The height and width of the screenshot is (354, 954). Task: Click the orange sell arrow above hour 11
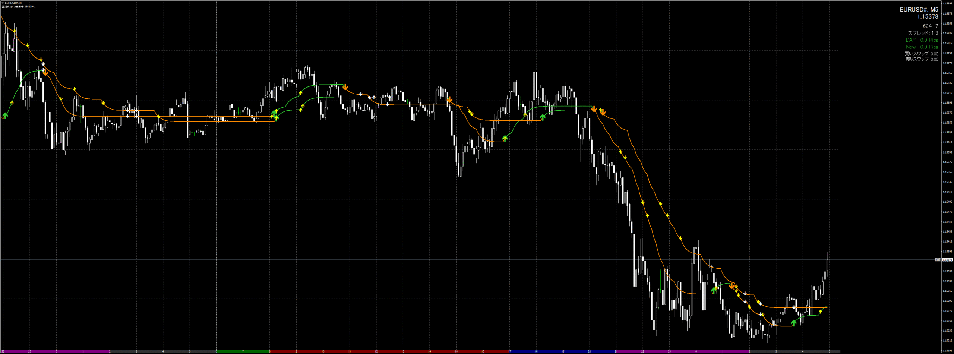(345, 87)
